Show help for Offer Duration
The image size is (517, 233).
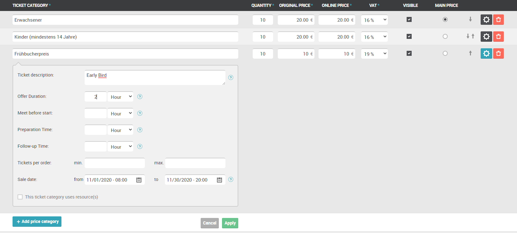pyautogui.click(x=140, y=97)
